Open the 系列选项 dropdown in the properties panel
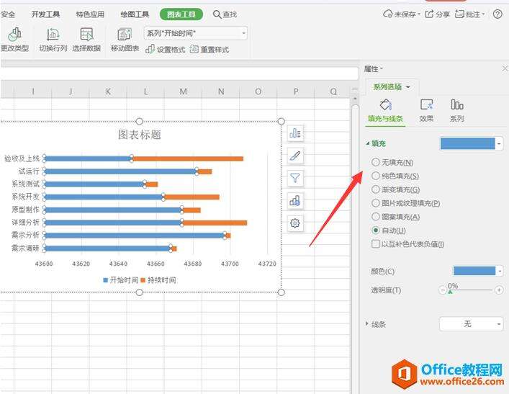This screenshot has height=394, width=509. pos(392,86)
